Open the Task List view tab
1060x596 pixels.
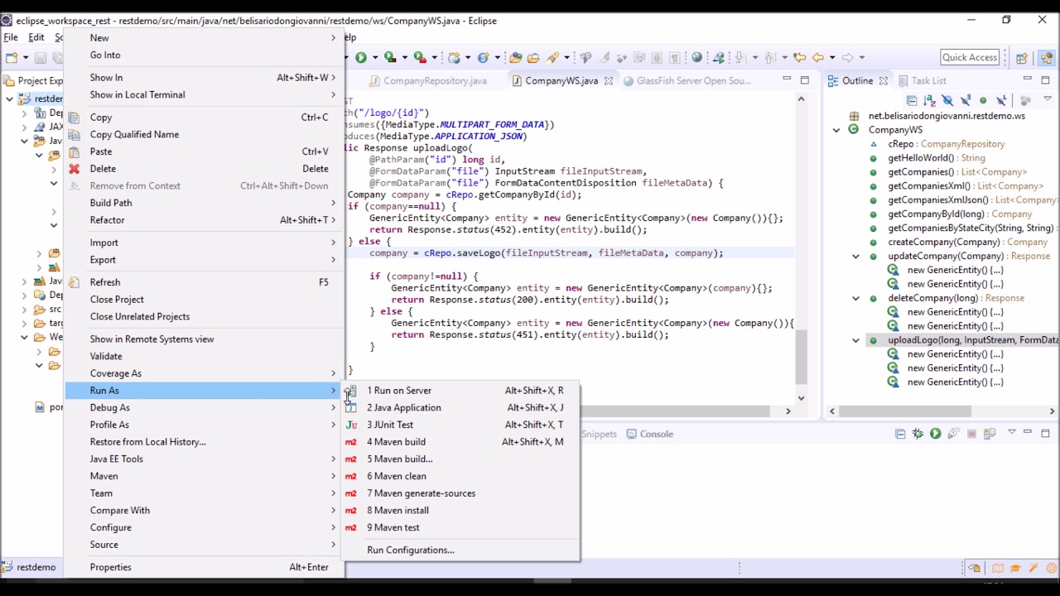(x=920, y=80)
